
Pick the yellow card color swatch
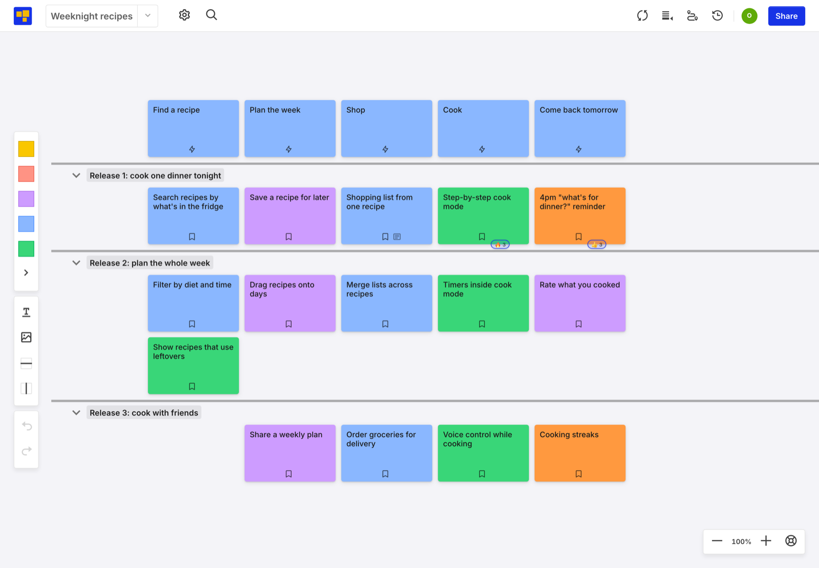pyautogui.click(x=26, y=149)
